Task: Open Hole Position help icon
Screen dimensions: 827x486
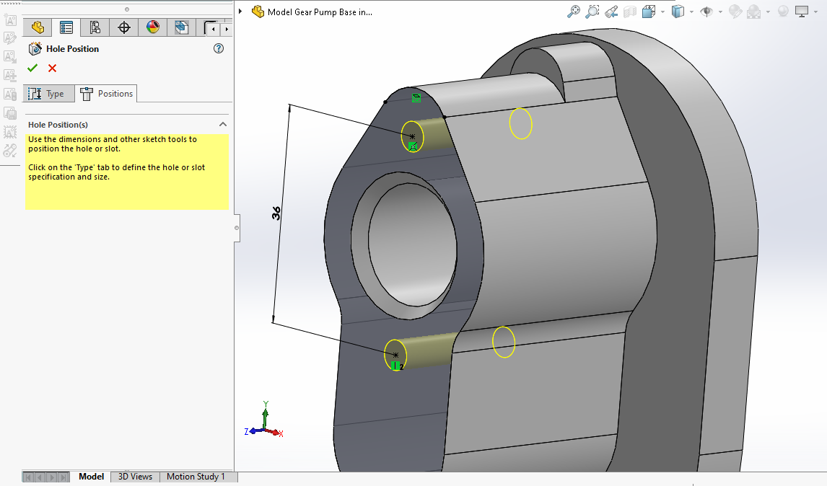Action: (x=219, y=49)
